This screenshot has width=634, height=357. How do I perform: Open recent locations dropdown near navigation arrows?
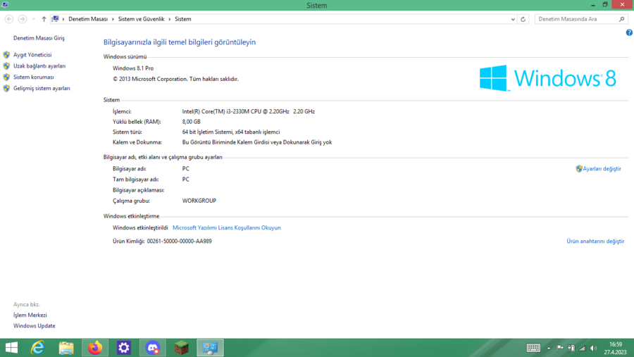[33, 19]
